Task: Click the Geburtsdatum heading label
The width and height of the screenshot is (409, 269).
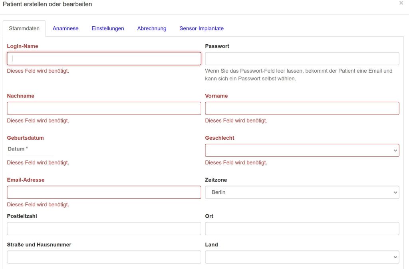Action: (x=26, y=138)
